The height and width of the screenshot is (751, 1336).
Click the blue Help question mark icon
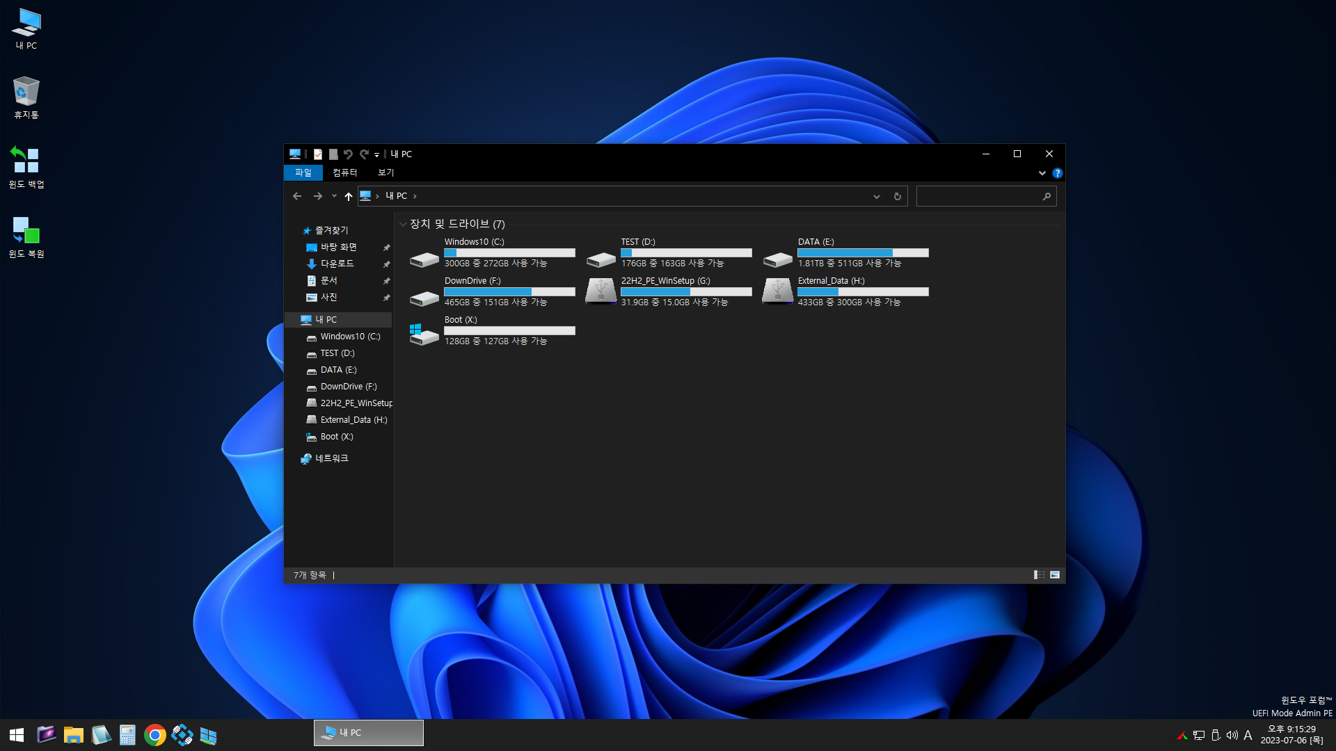[1057, 173]
